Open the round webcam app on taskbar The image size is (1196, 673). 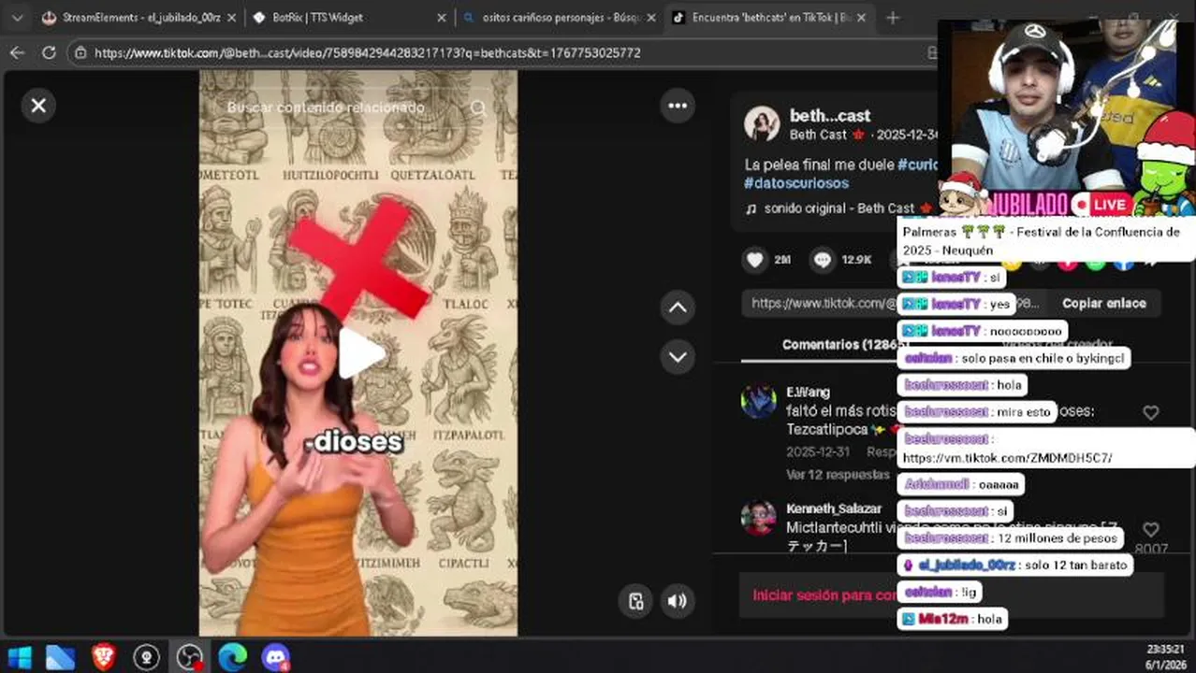click(x=147, y=657)
